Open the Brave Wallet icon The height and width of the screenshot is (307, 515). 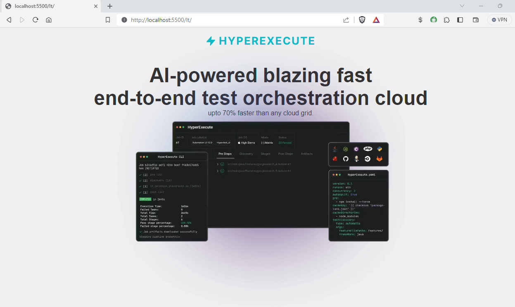point(476,20)
